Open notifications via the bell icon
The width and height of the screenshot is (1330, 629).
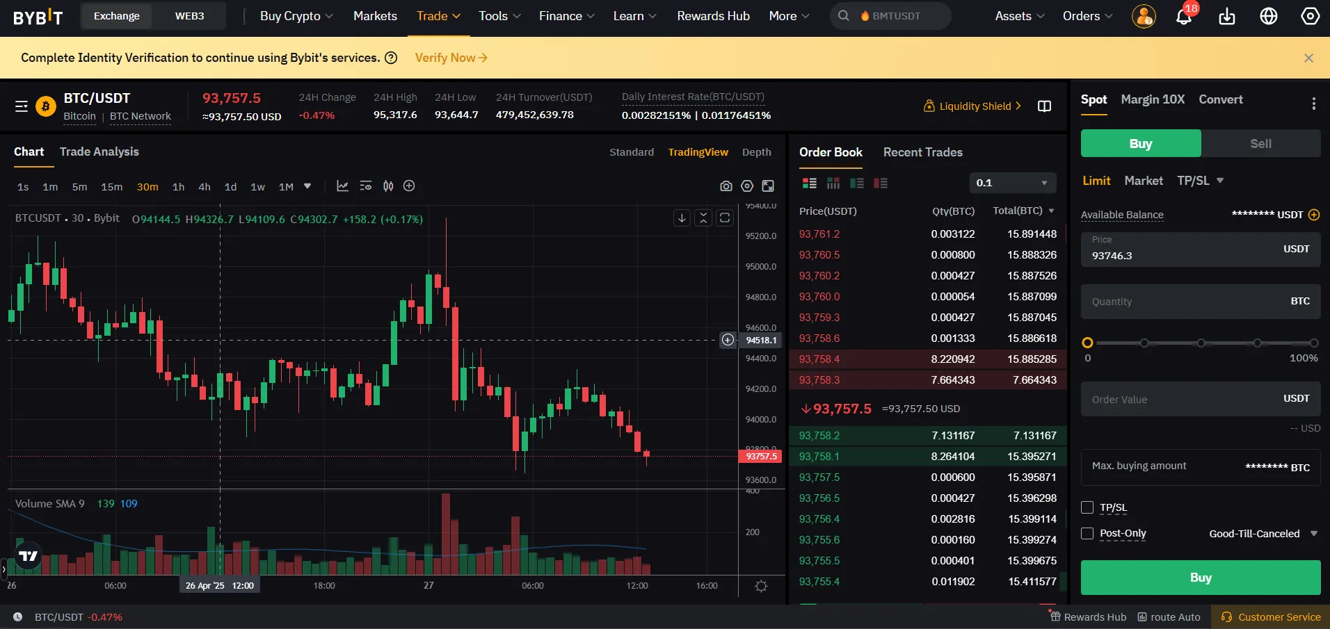(1183, 16)
